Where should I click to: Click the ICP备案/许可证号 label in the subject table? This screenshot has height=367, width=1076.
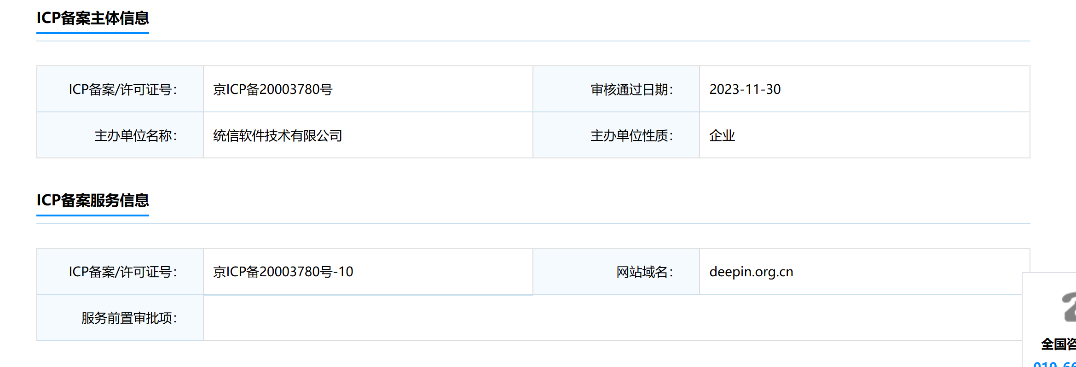(x=123, y=89)
